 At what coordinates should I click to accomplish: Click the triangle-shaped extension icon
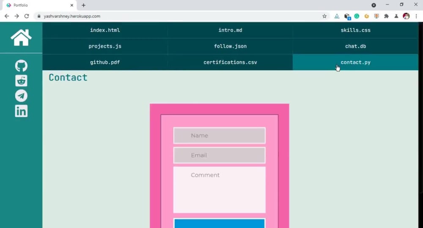point(337,16)
